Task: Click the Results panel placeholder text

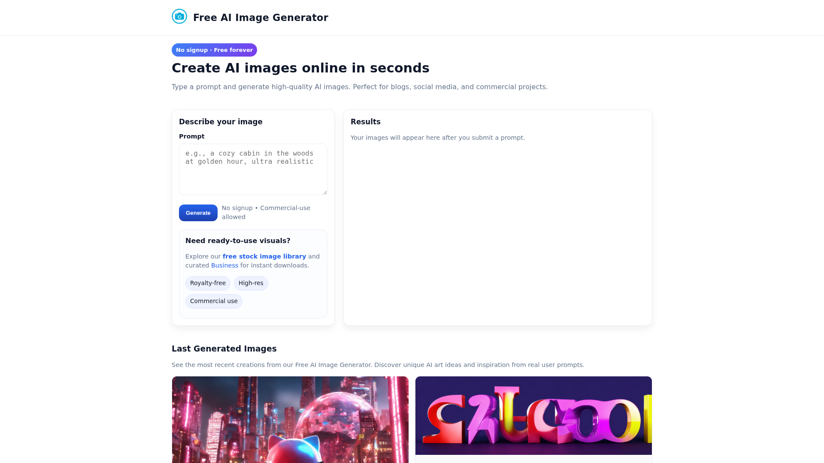Action: pos(438,138)
